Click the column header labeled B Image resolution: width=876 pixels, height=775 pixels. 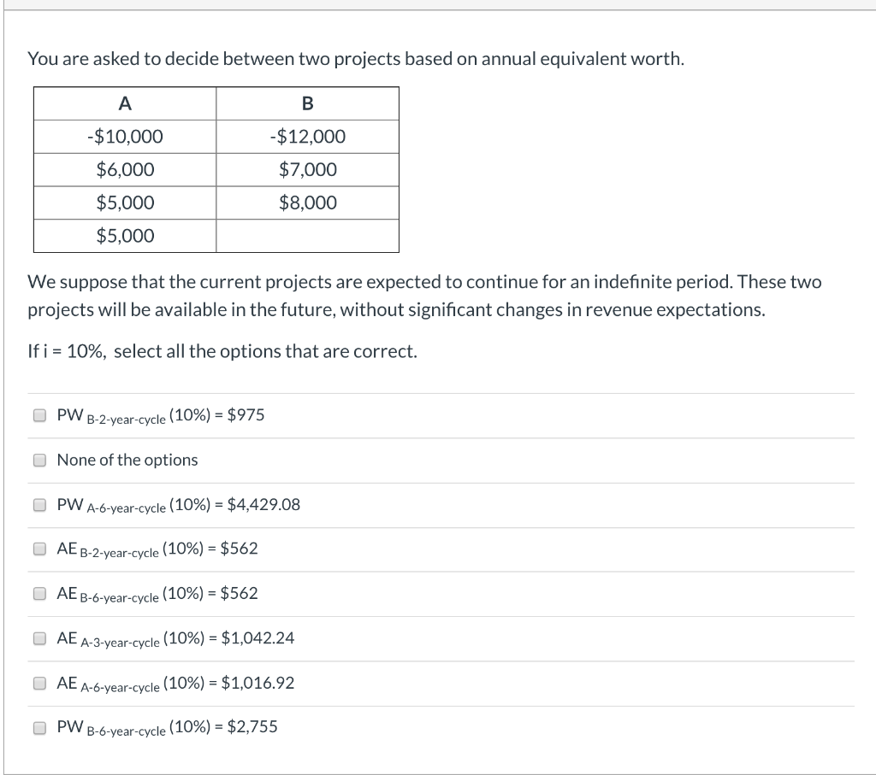308,103
